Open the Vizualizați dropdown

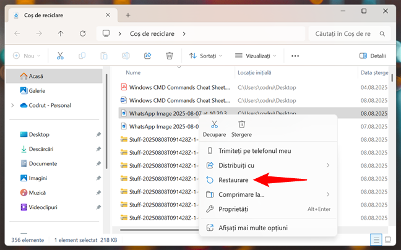(x=256, y=56)
